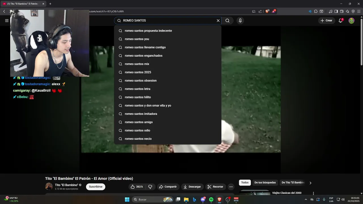Click the browser address bar URL
Image resolution: width=363 pixels, height=204 pixels.
coord(107,11)
